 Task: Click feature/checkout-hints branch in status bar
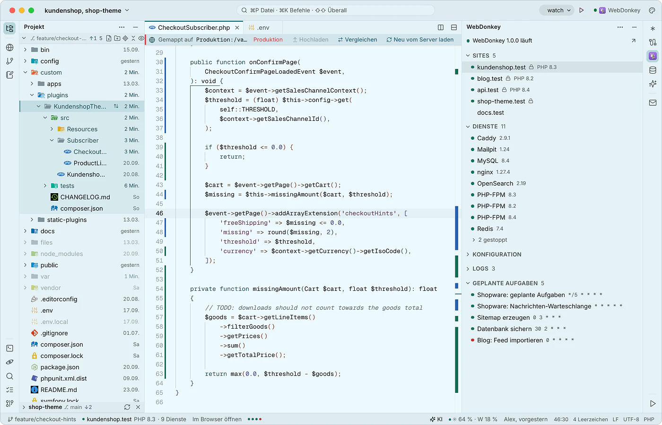coord(42,419)
